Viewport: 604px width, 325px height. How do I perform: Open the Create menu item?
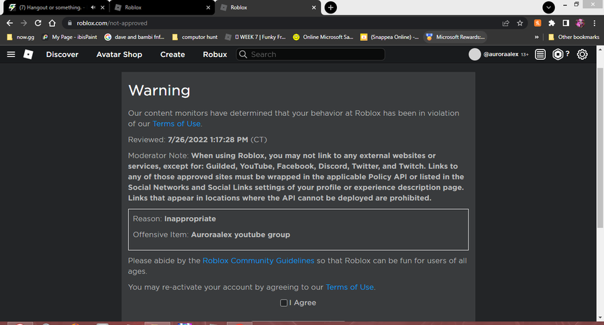pyautogui.click(x=172, y=54)
